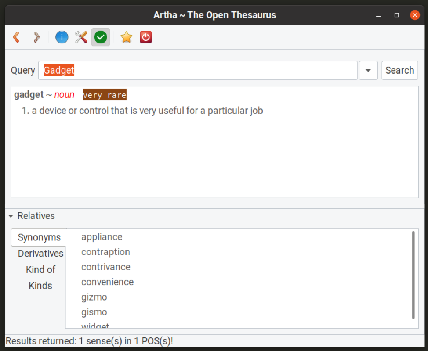Collapse the Relatives expander

pos(11,216)
